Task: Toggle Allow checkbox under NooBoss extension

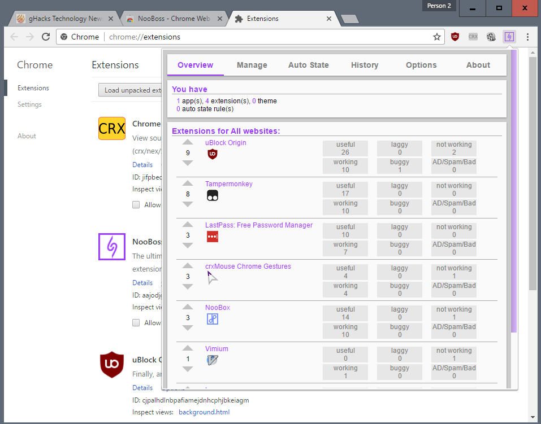Action: [x=136, y=322]
